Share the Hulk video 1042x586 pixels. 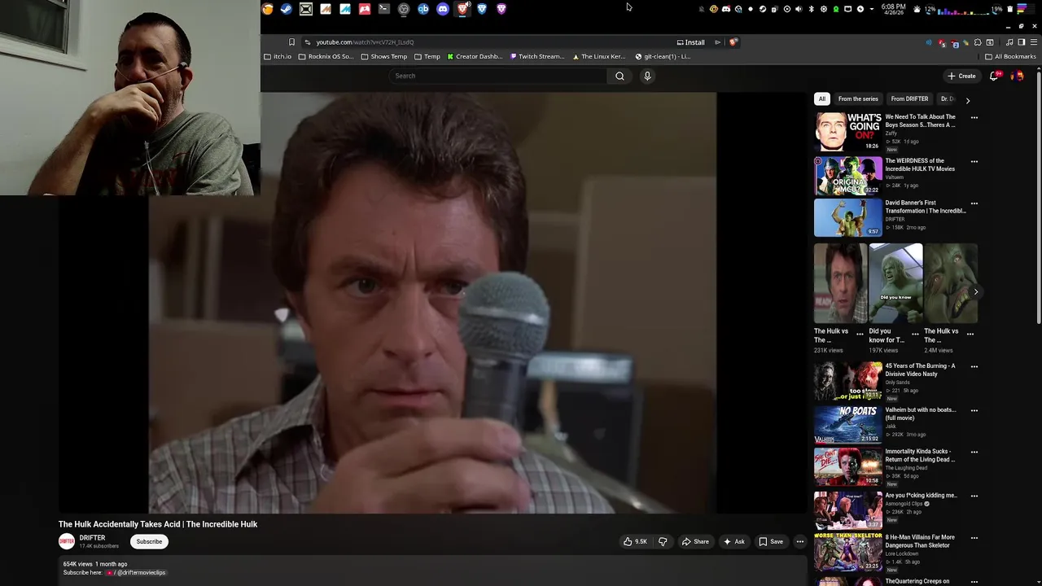pyautogui.click(x=695, y=541)
